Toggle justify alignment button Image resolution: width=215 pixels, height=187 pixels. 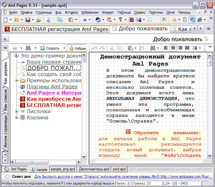[187, 48]
